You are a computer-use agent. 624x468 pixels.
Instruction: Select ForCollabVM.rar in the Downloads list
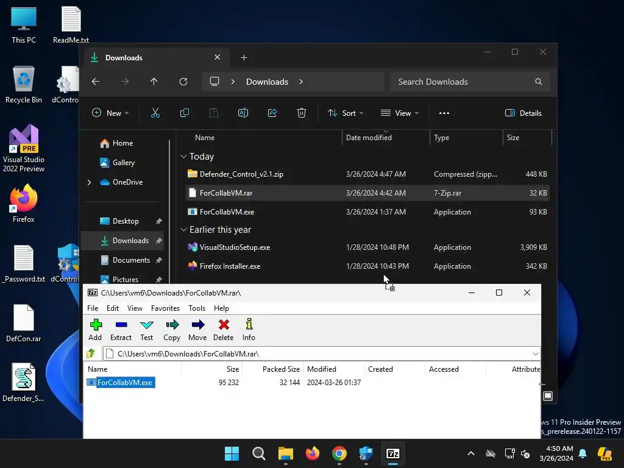click(367, 193)
